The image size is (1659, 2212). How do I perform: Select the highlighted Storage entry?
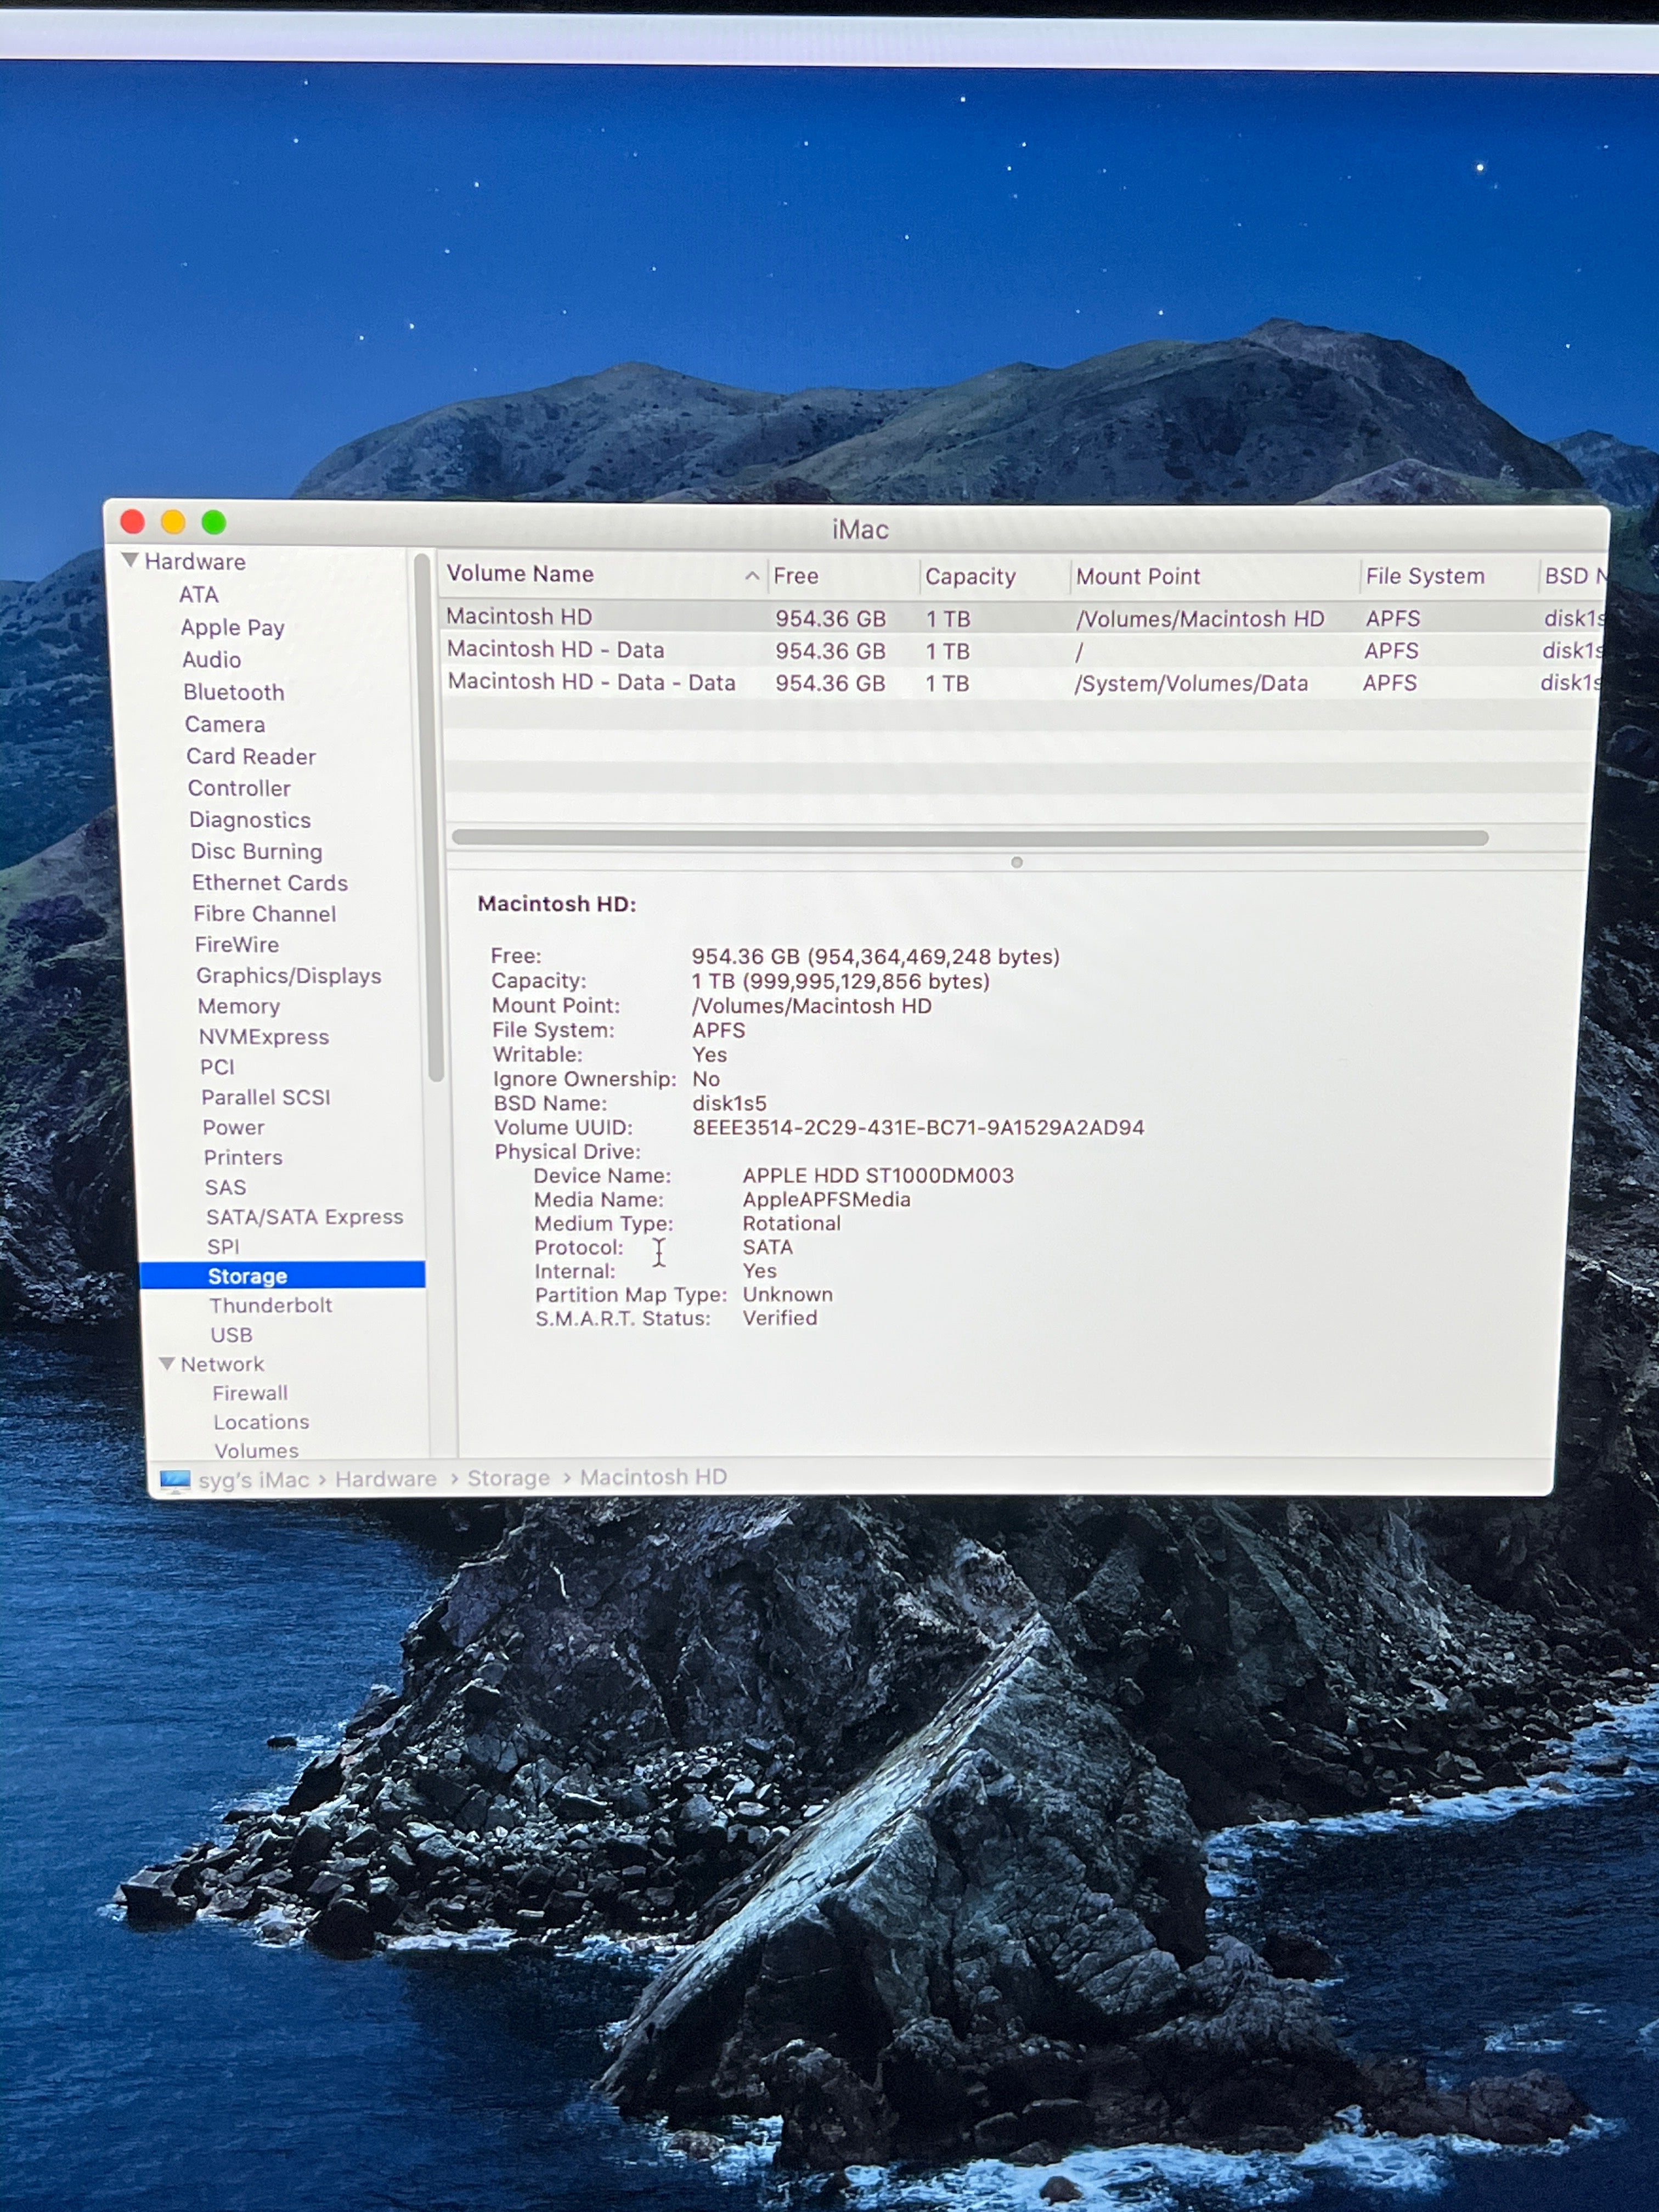tap(283, 1275)
